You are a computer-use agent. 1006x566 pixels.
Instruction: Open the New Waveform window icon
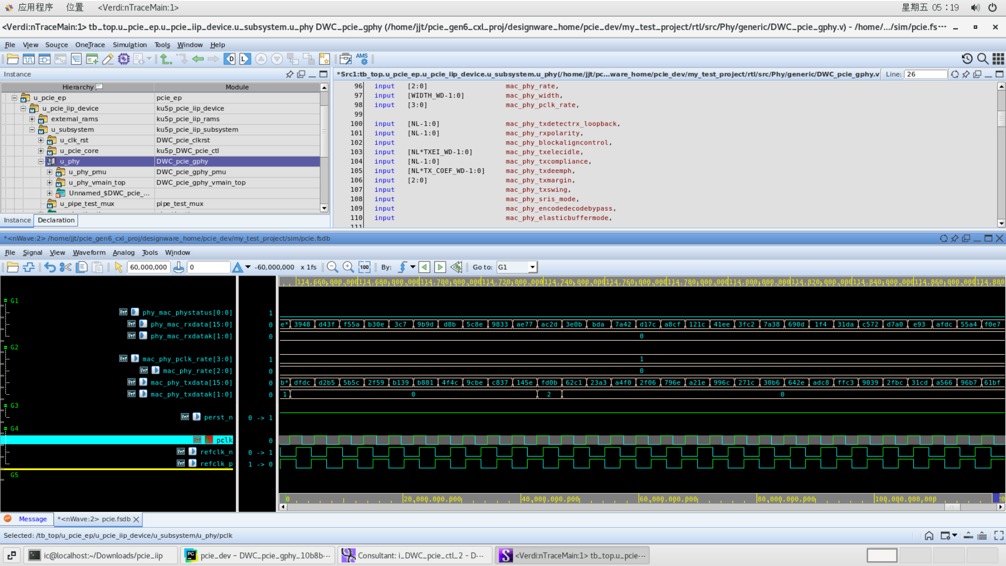(x=29, y=59)
